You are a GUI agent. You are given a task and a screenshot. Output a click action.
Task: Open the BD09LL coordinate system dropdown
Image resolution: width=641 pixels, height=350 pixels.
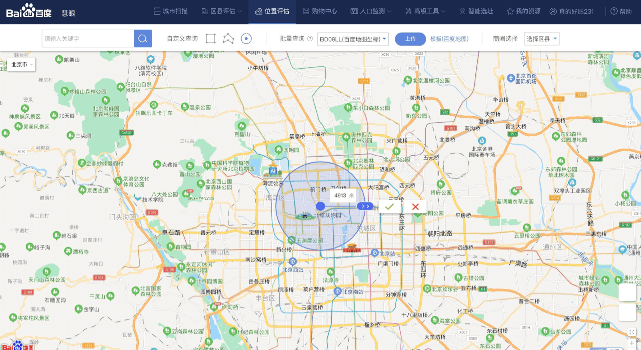point(353,39)
